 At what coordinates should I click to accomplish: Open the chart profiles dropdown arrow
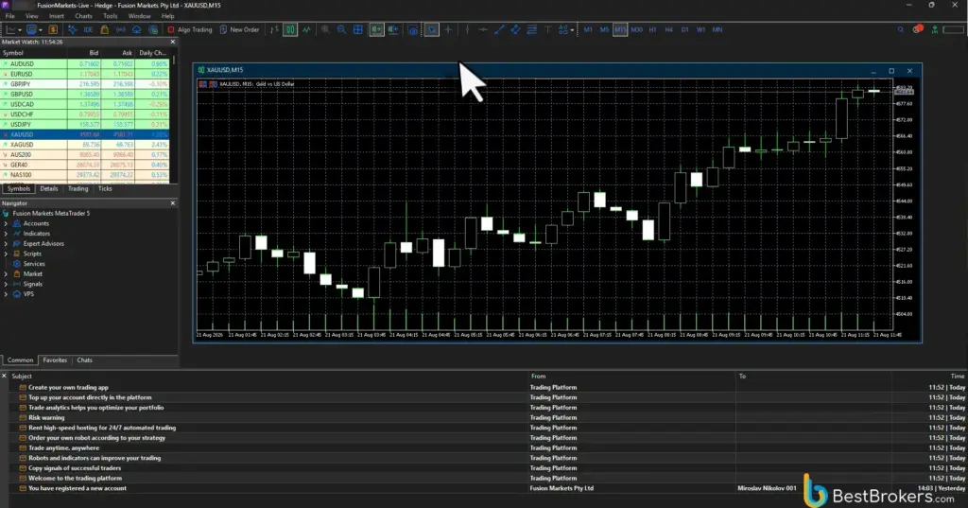(41, 29)
